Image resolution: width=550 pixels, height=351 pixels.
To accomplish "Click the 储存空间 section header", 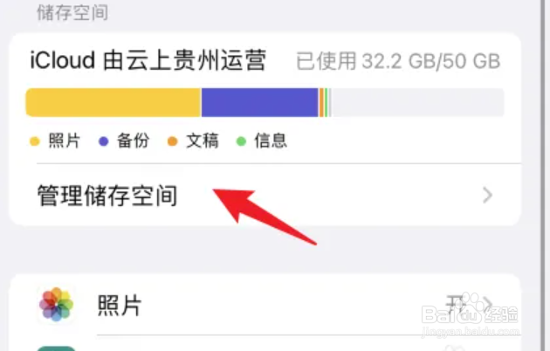I will point(72,13).
